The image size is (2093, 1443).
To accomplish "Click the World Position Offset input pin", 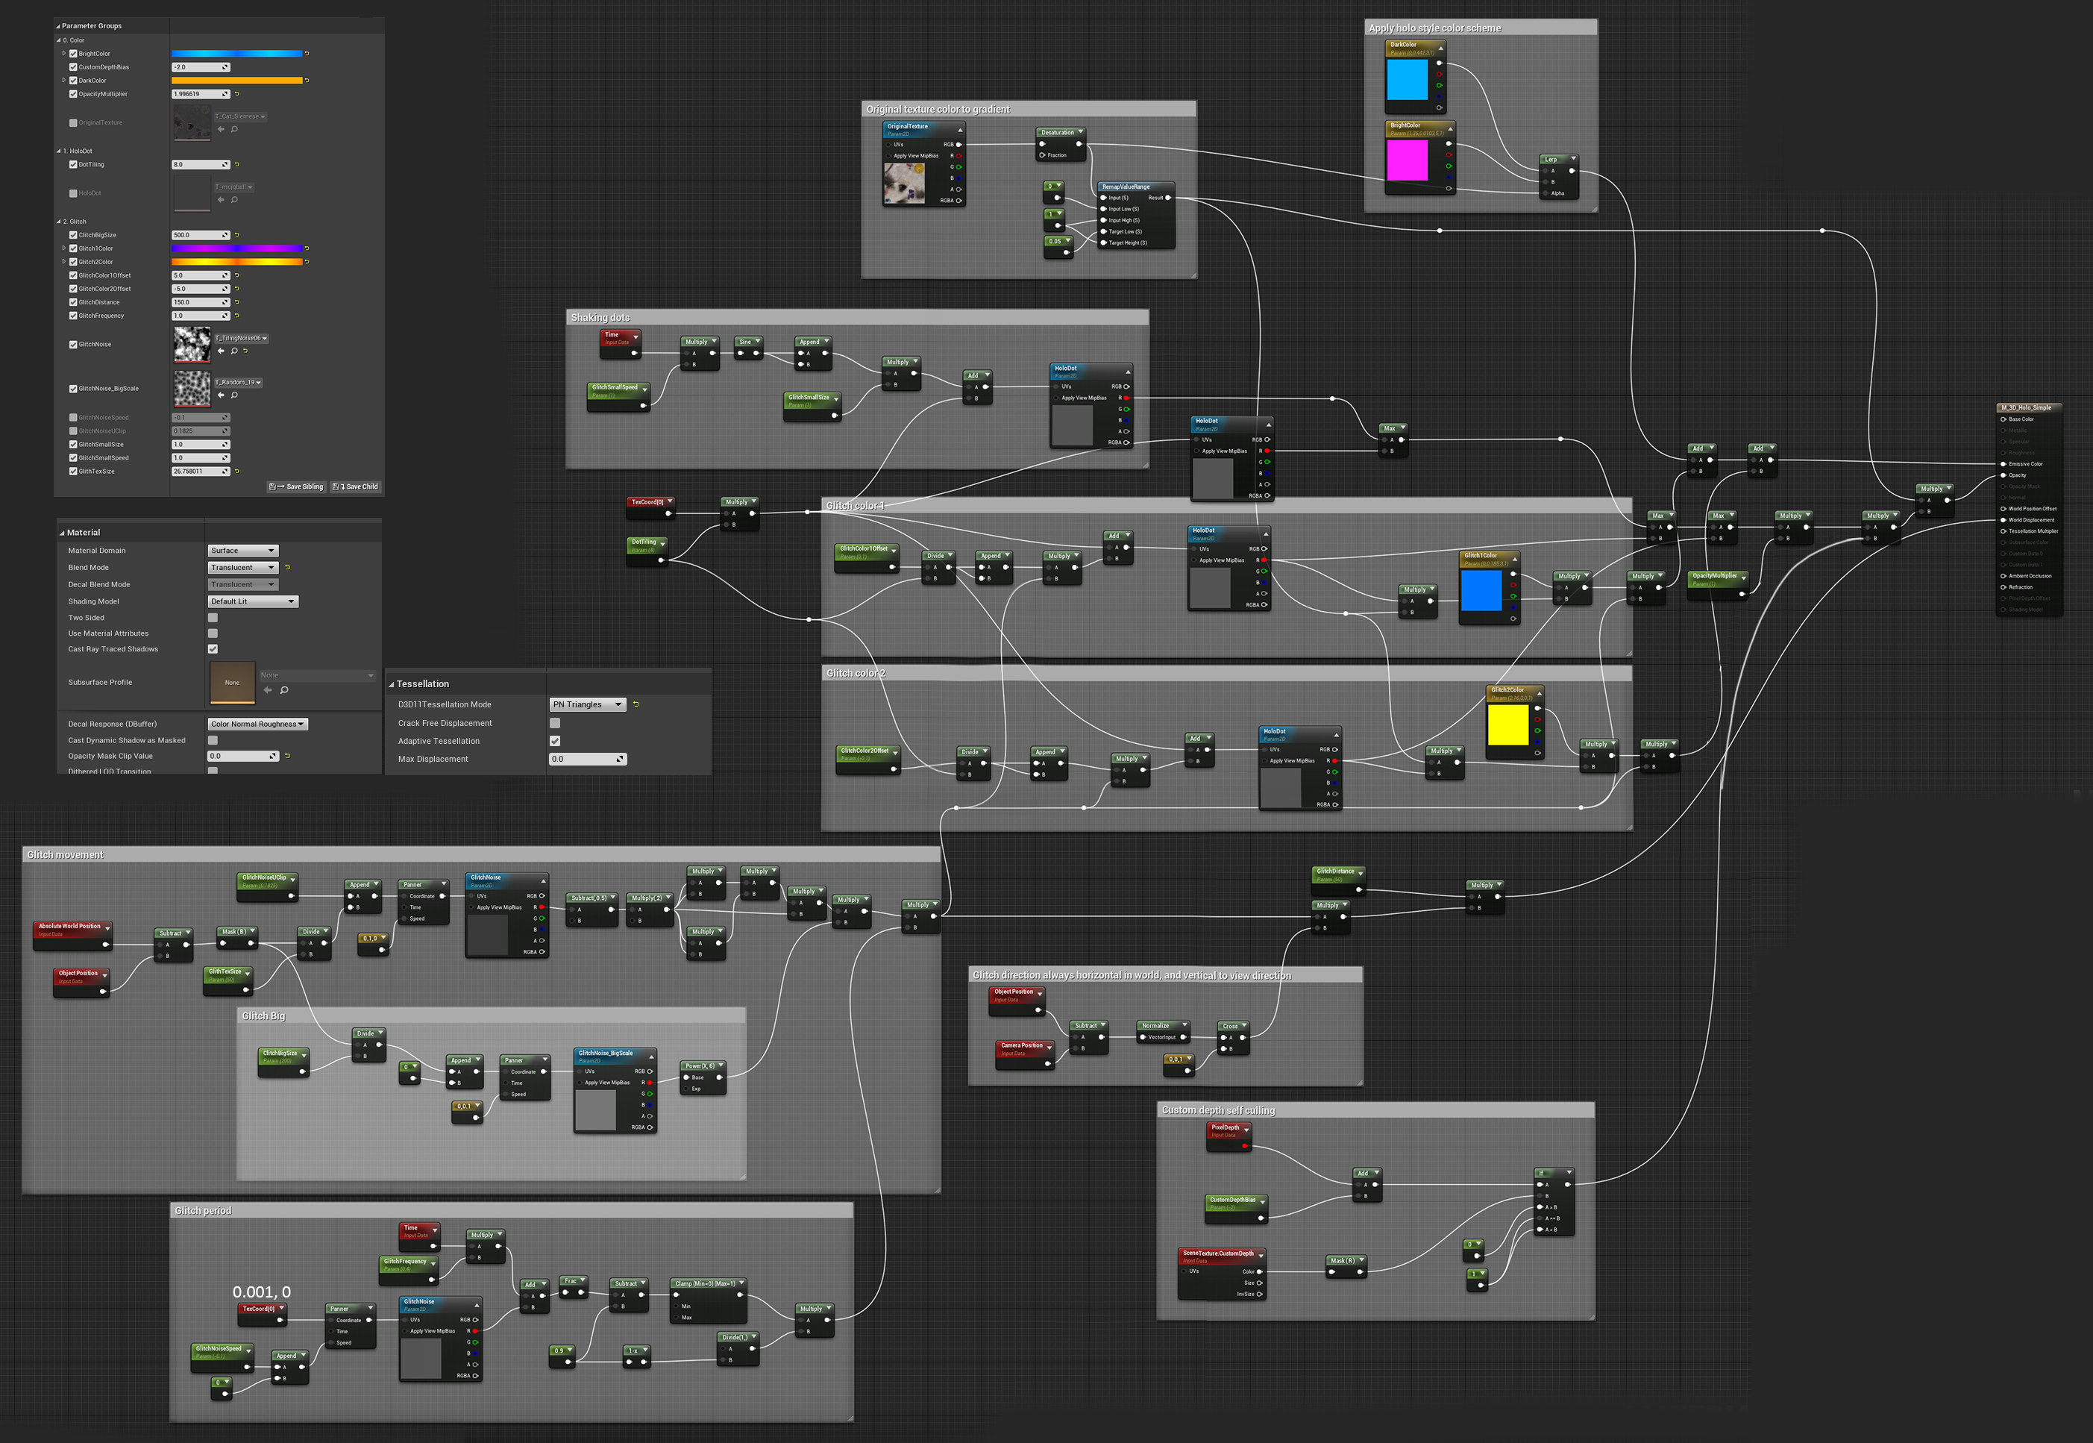I will point(2003,509).
